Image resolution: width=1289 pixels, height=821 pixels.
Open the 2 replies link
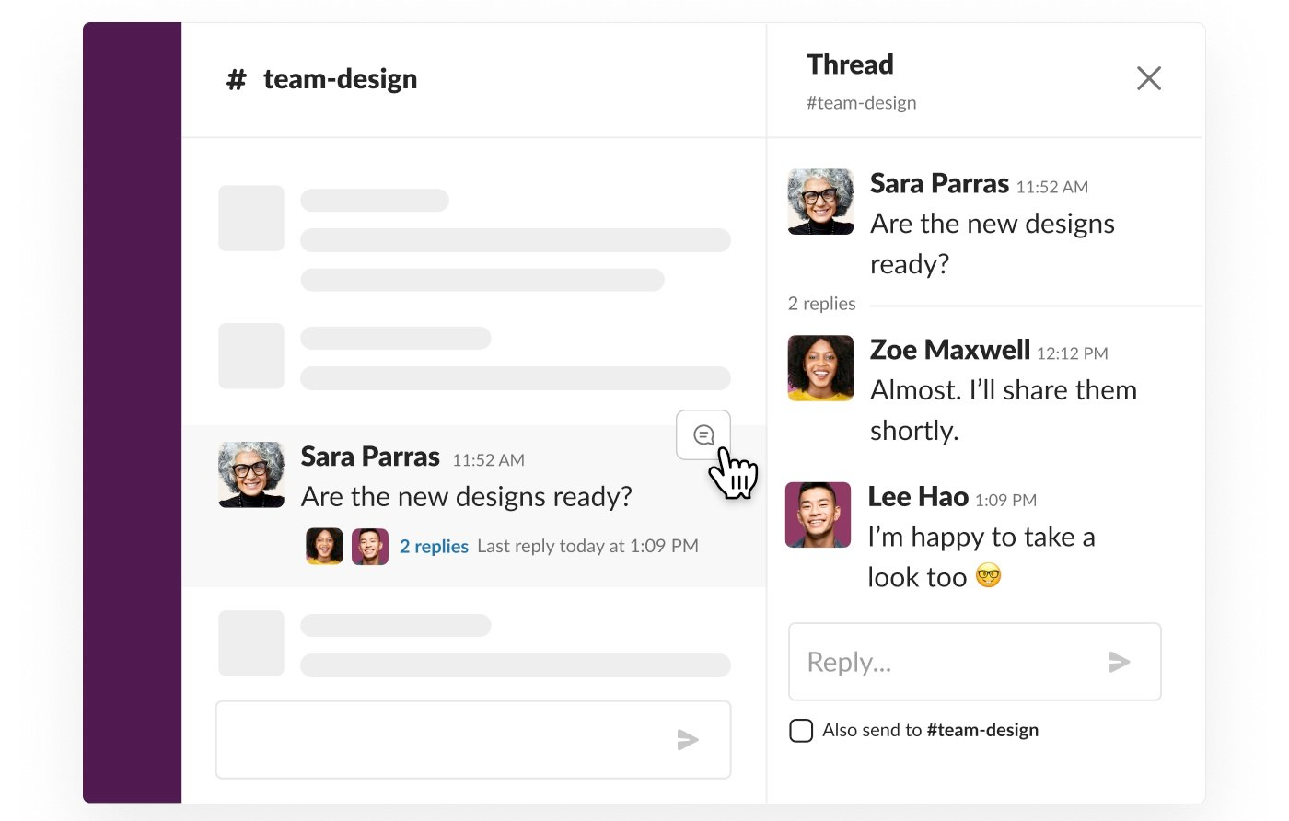pyautogui.click(x=434, y=546)
